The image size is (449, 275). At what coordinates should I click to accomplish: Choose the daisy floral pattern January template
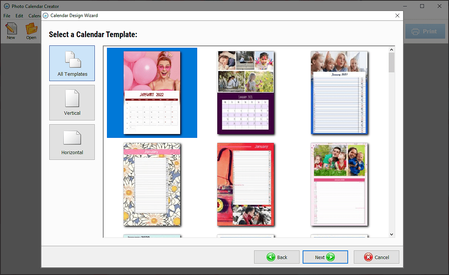coord(152,184)
